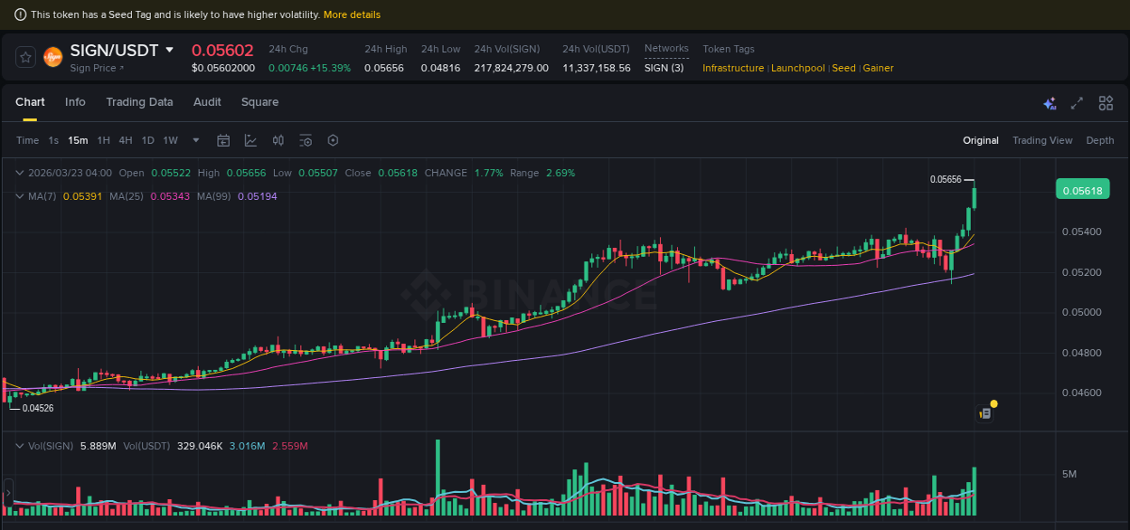Screen dimensions: 1130x530
Task: Click the trade notification icon with yellow dot
Action: pos(984,412)
